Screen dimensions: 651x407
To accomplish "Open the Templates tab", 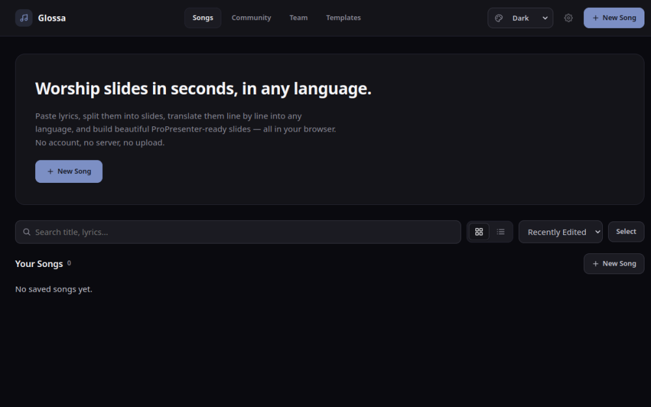I will pyautogui.click(x=343, y=18).
